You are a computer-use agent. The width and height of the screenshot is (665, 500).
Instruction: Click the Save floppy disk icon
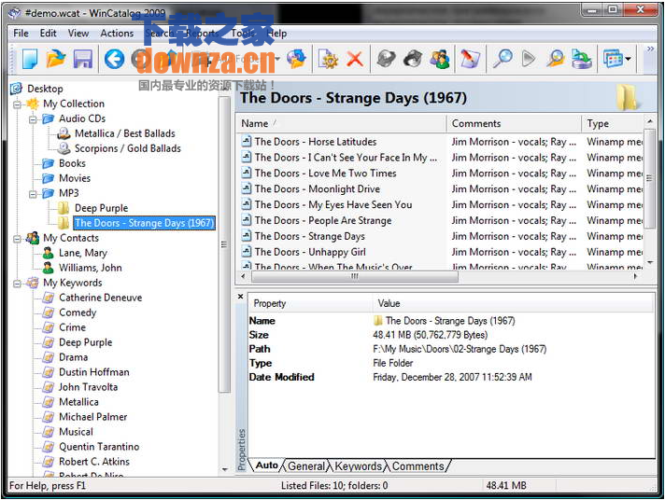click(x=83, y=59)
